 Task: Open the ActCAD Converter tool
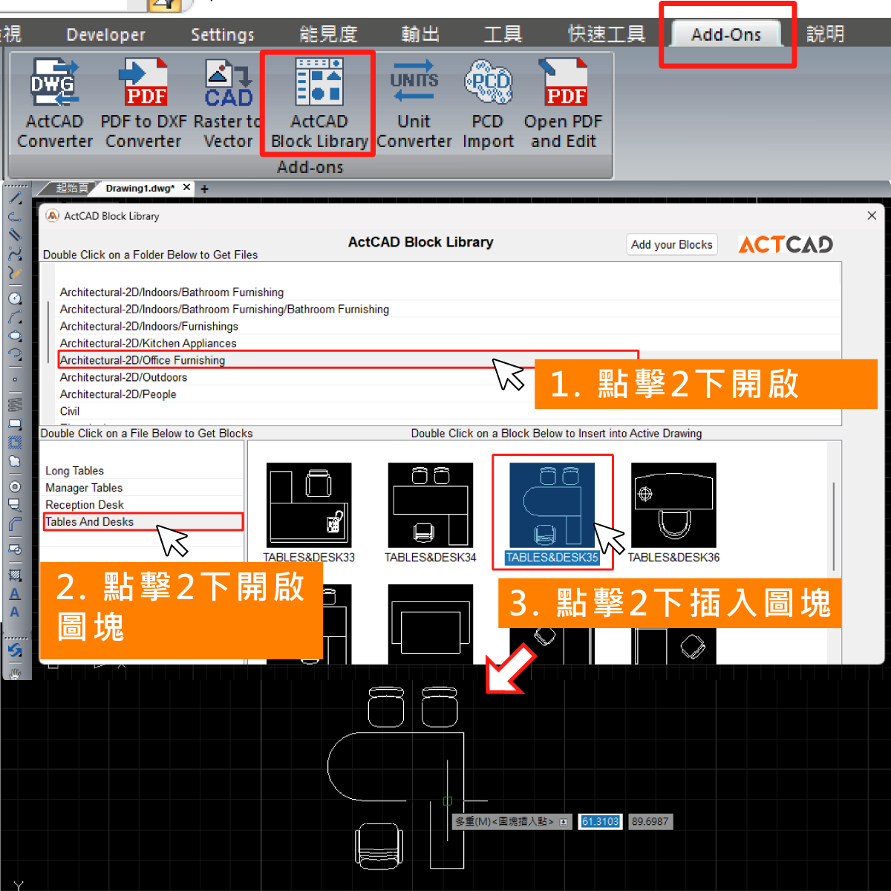point(54,103)
